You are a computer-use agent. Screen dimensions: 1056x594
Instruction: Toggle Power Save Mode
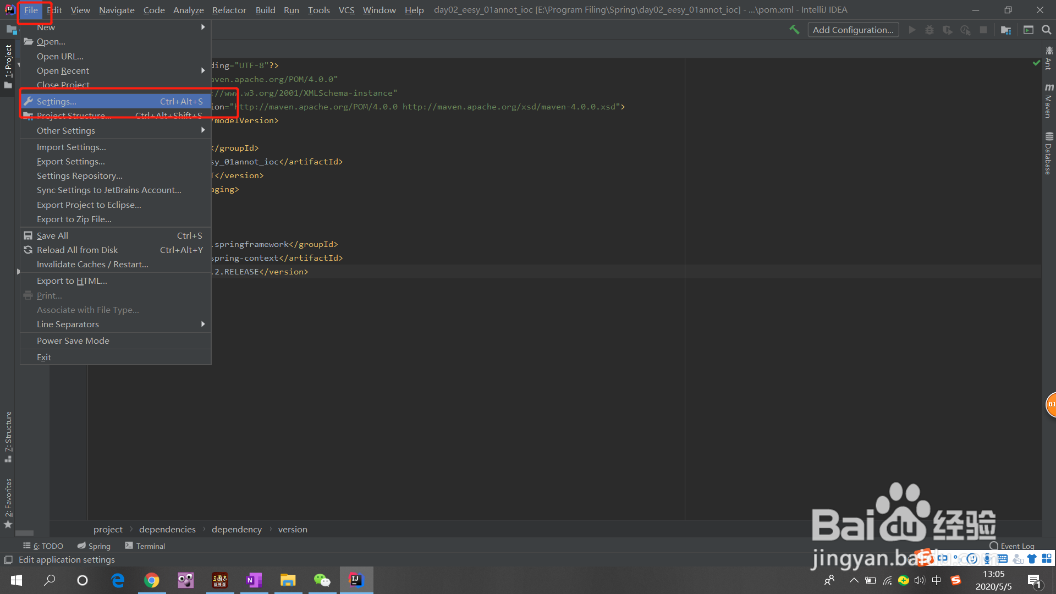[116, 340]
